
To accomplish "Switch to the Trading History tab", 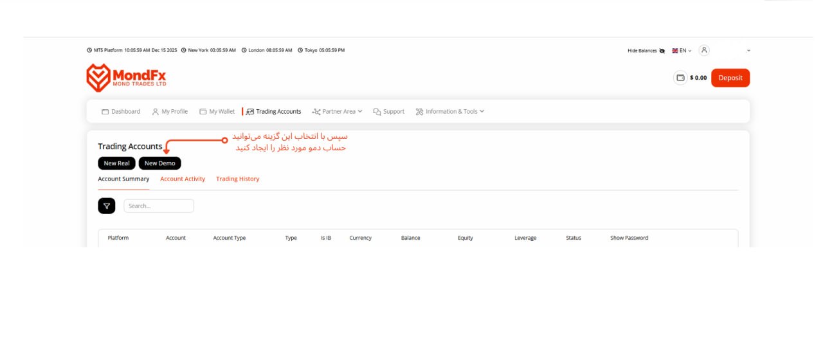I will pos(237,179).
